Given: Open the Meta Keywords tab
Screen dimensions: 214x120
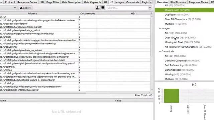Looking at the screenshot, I should tap(92, 2).
